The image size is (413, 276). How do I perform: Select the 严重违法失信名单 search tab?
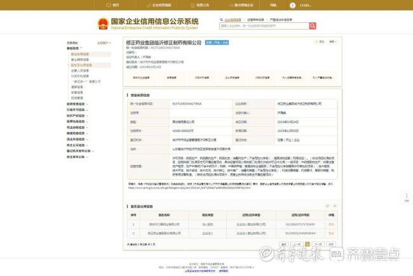[x=281, y=20]
